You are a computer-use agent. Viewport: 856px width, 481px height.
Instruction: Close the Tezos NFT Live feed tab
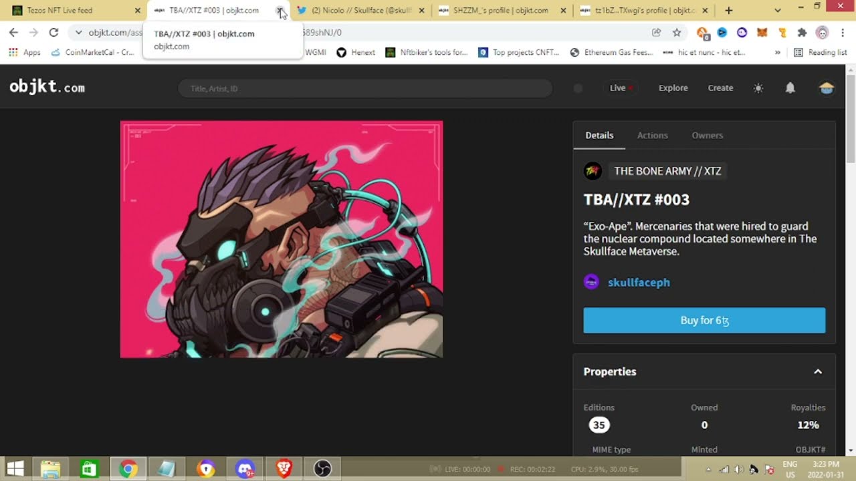138,10
